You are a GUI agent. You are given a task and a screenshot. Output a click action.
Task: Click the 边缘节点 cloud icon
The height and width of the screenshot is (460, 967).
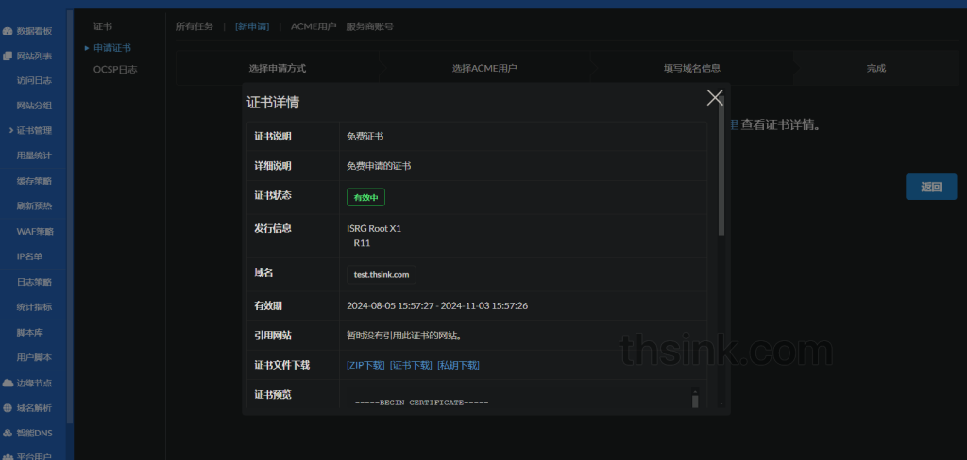point(8,383)
